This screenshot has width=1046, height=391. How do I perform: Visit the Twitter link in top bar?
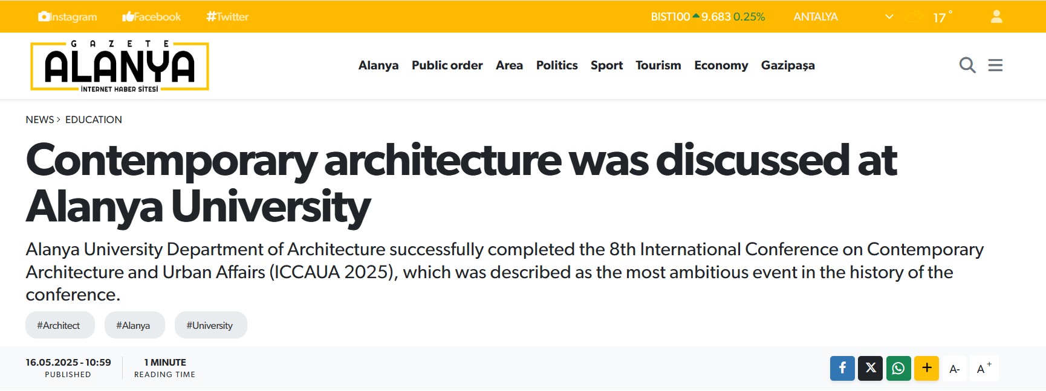(227, 17)
